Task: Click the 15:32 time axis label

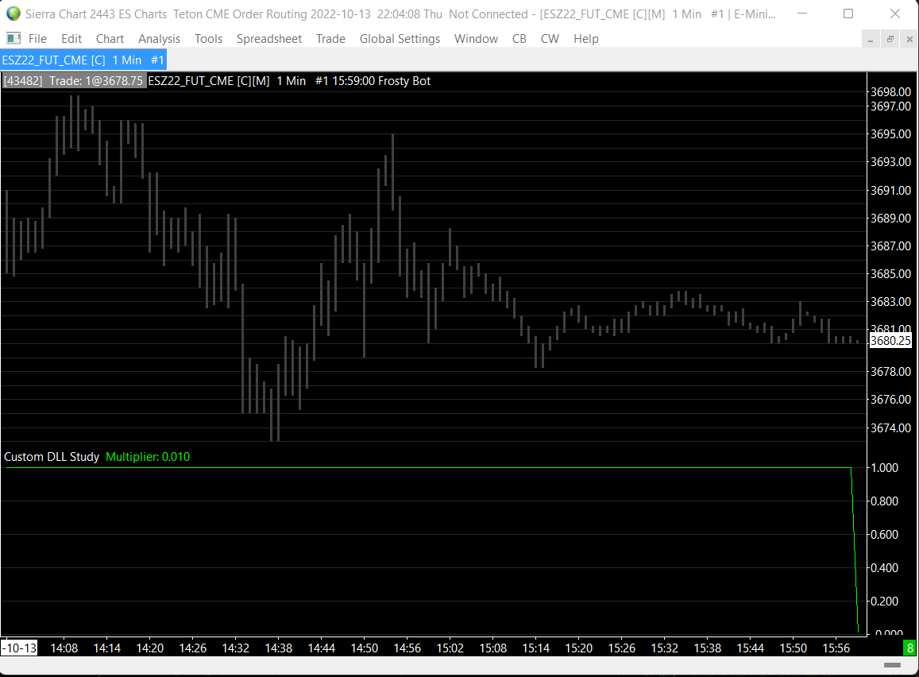Action: pos(665,648)
